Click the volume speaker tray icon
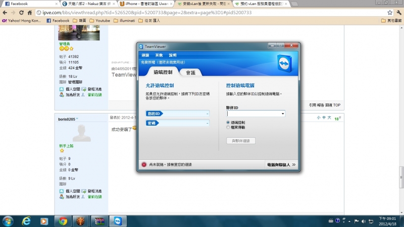 [x=364, y=221]
